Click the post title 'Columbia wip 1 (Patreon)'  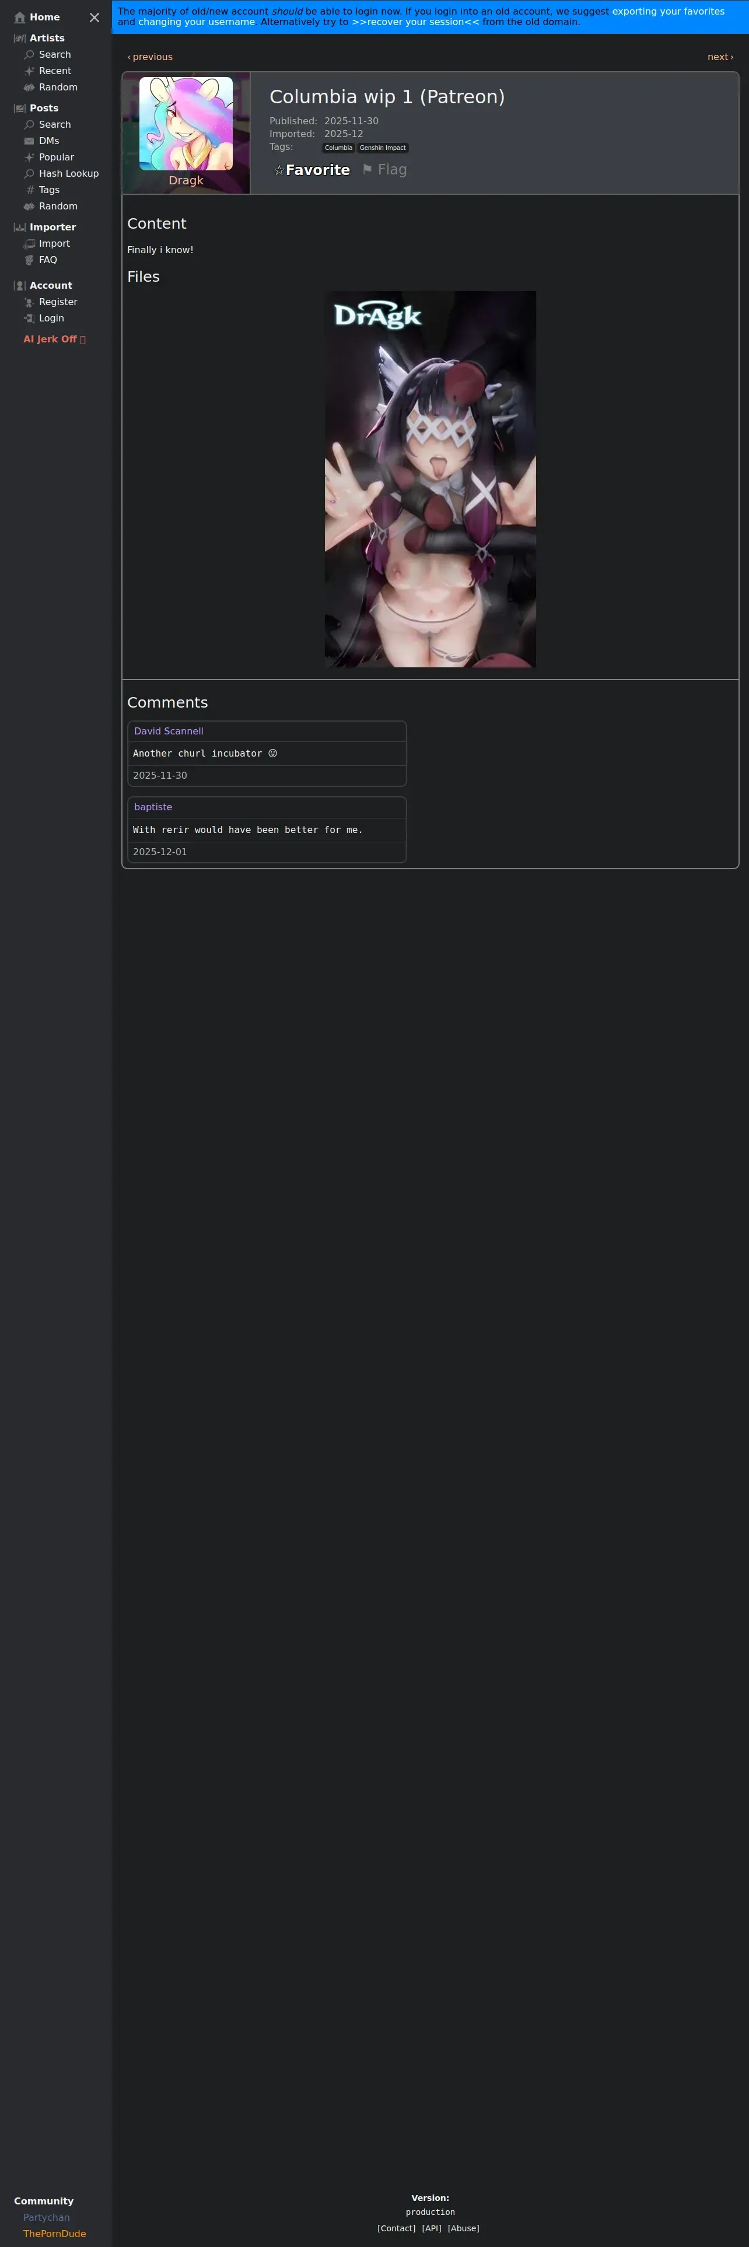pos(387,97)
